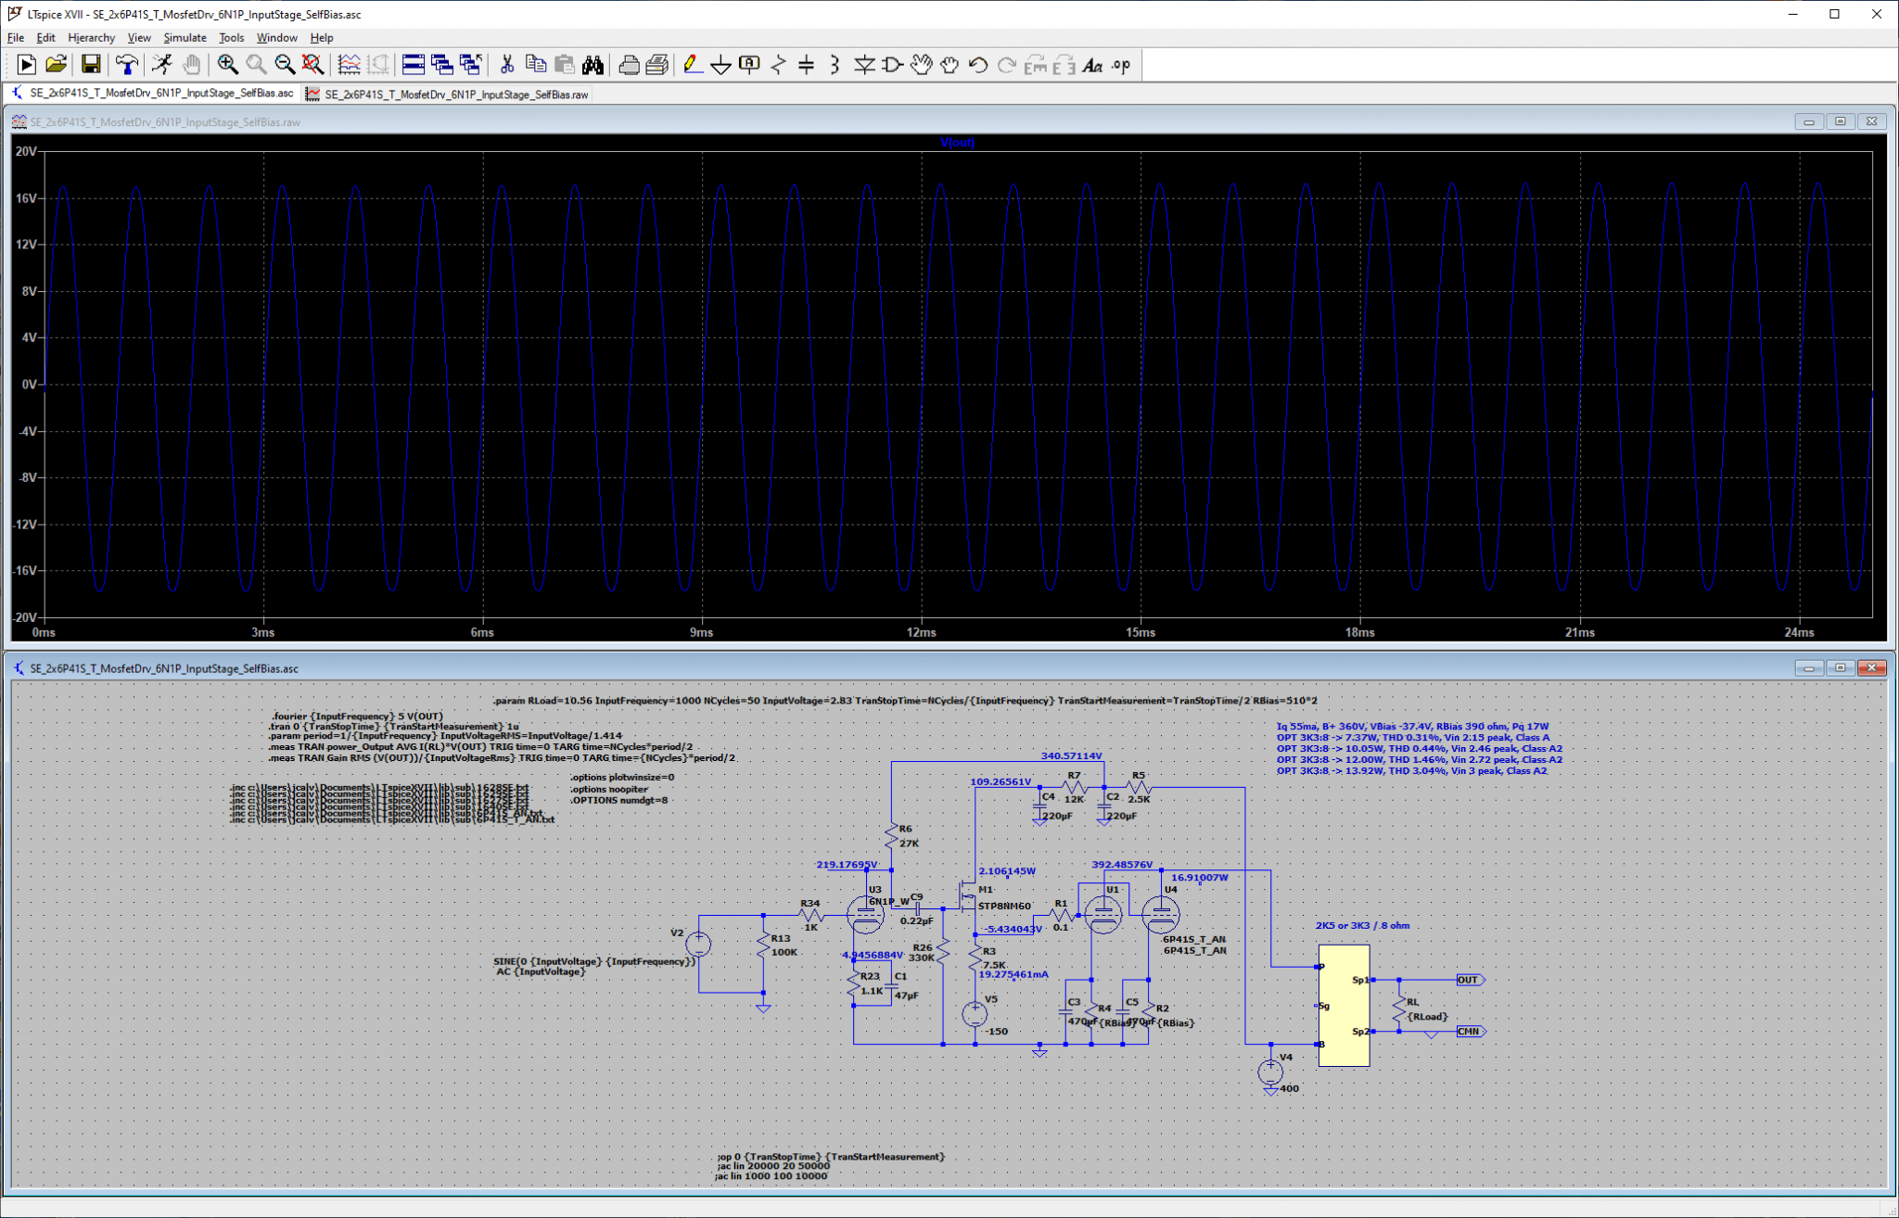Click the '2K5 or 3K3 / 8 ohm' note
The image size is (1899, 1218).
click(x=1362, y=925)
